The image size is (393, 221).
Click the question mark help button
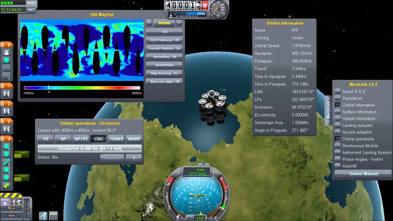tap(134, 158)
